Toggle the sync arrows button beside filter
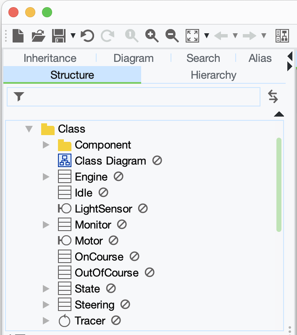 273,97
